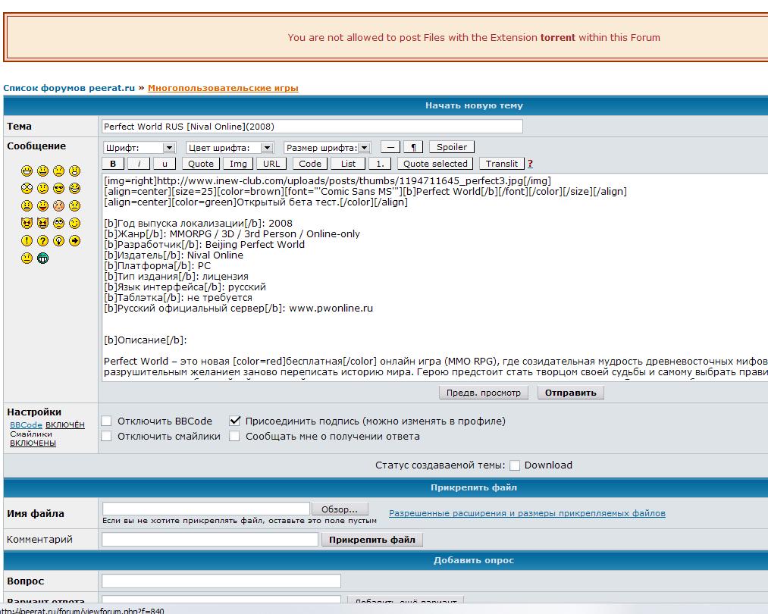Click Предв. просмотр preview button
Viewport: 768px width, 614px height.
coord(484,392)
